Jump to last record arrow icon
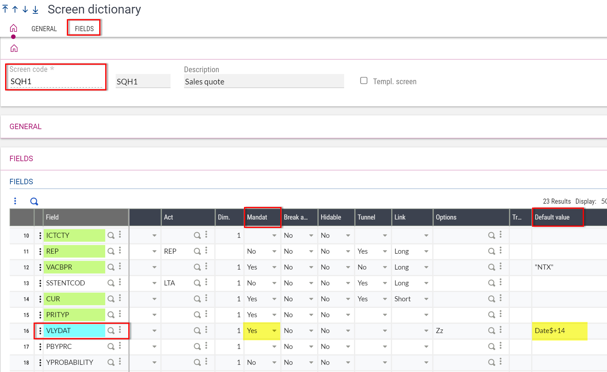The image size is (607, 372). 35,10
